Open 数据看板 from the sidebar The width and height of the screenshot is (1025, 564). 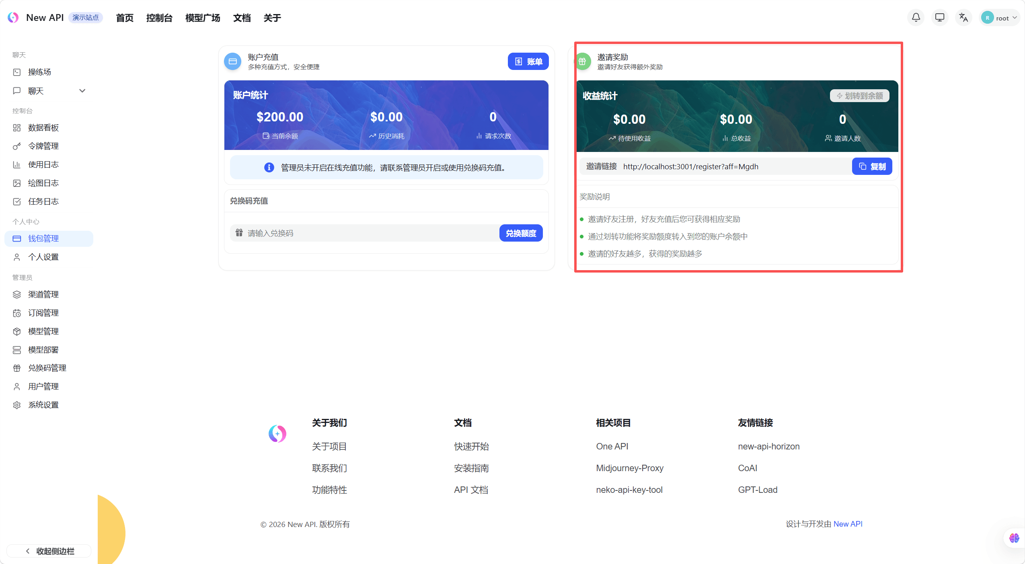(x=43, y=127)
